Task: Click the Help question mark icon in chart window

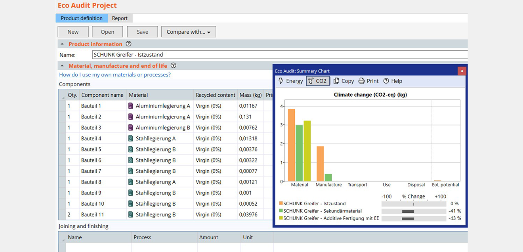Action: coord(386,81)
